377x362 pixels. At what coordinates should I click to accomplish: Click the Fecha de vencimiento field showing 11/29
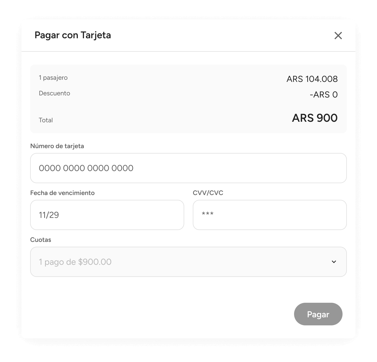[107, 215]
